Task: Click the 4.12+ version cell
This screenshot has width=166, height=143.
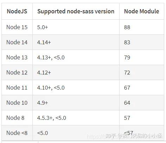Action: (x=44, y=72)
